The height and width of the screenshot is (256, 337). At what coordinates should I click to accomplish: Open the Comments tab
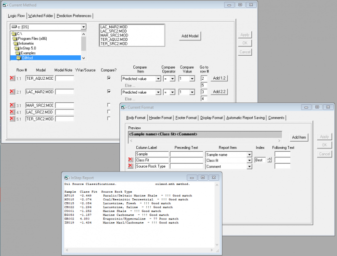(276, 118)
